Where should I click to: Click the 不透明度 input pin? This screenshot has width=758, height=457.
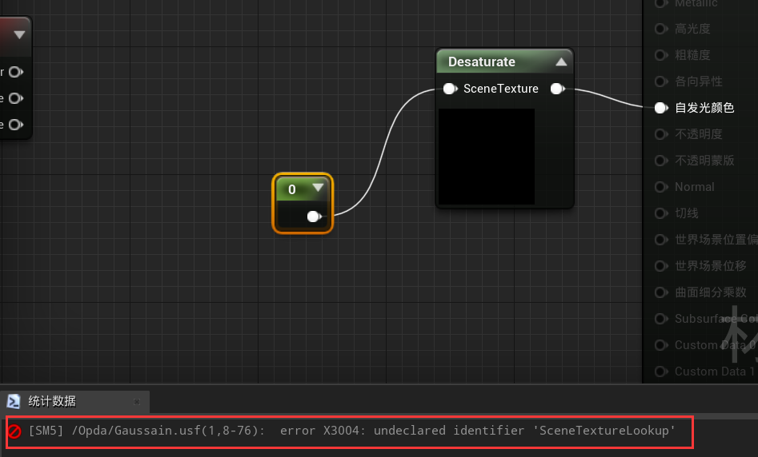tap(661, 134)
